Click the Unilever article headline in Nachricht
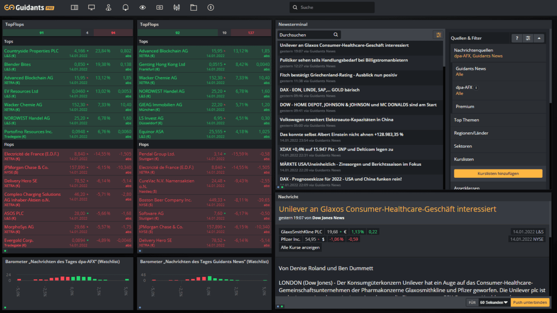 (388, 209)
